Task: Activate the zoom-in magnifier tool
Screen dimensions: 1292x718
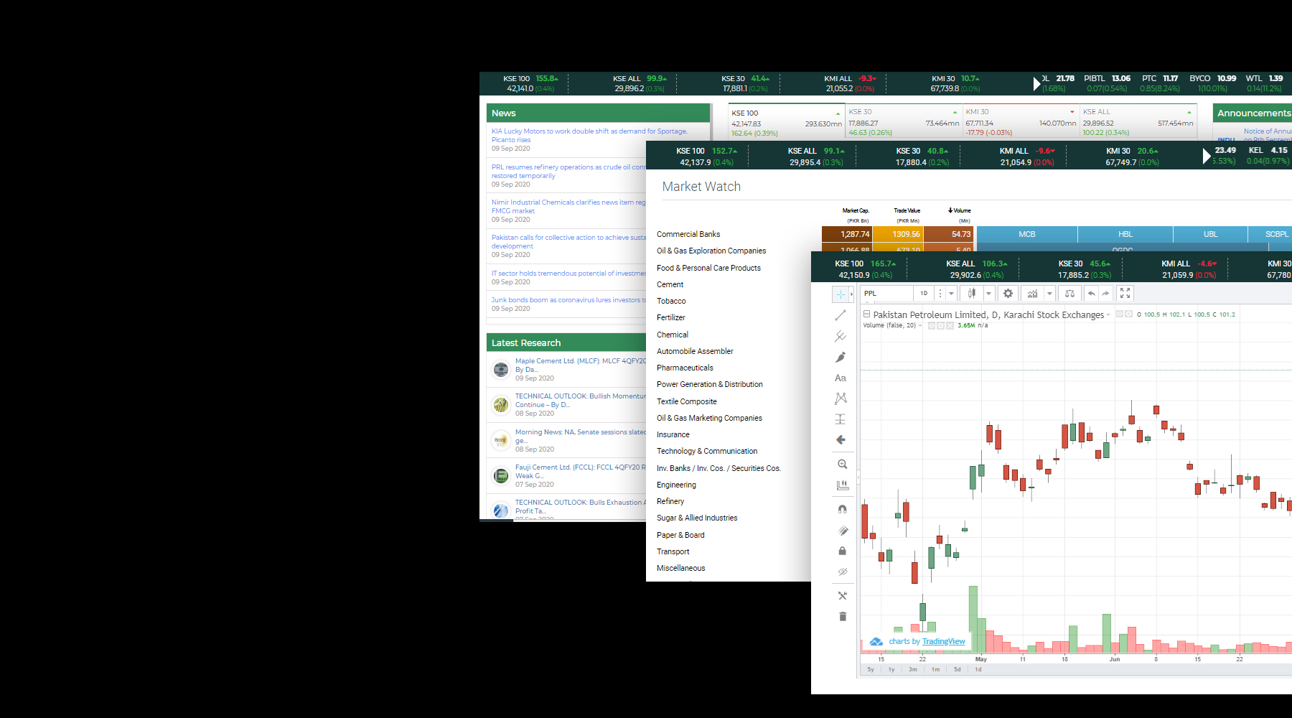Action: click(x=843, y=465)
